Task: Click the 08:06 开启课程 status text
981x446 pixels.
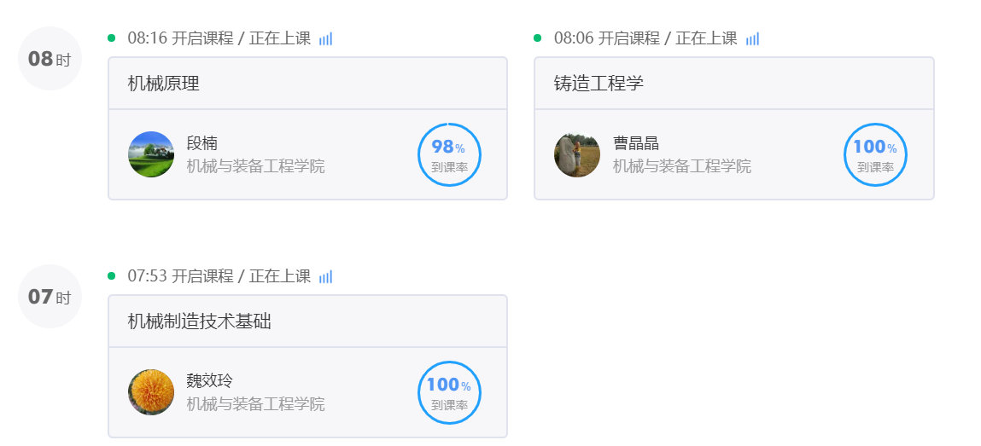Action: [645, 38]
